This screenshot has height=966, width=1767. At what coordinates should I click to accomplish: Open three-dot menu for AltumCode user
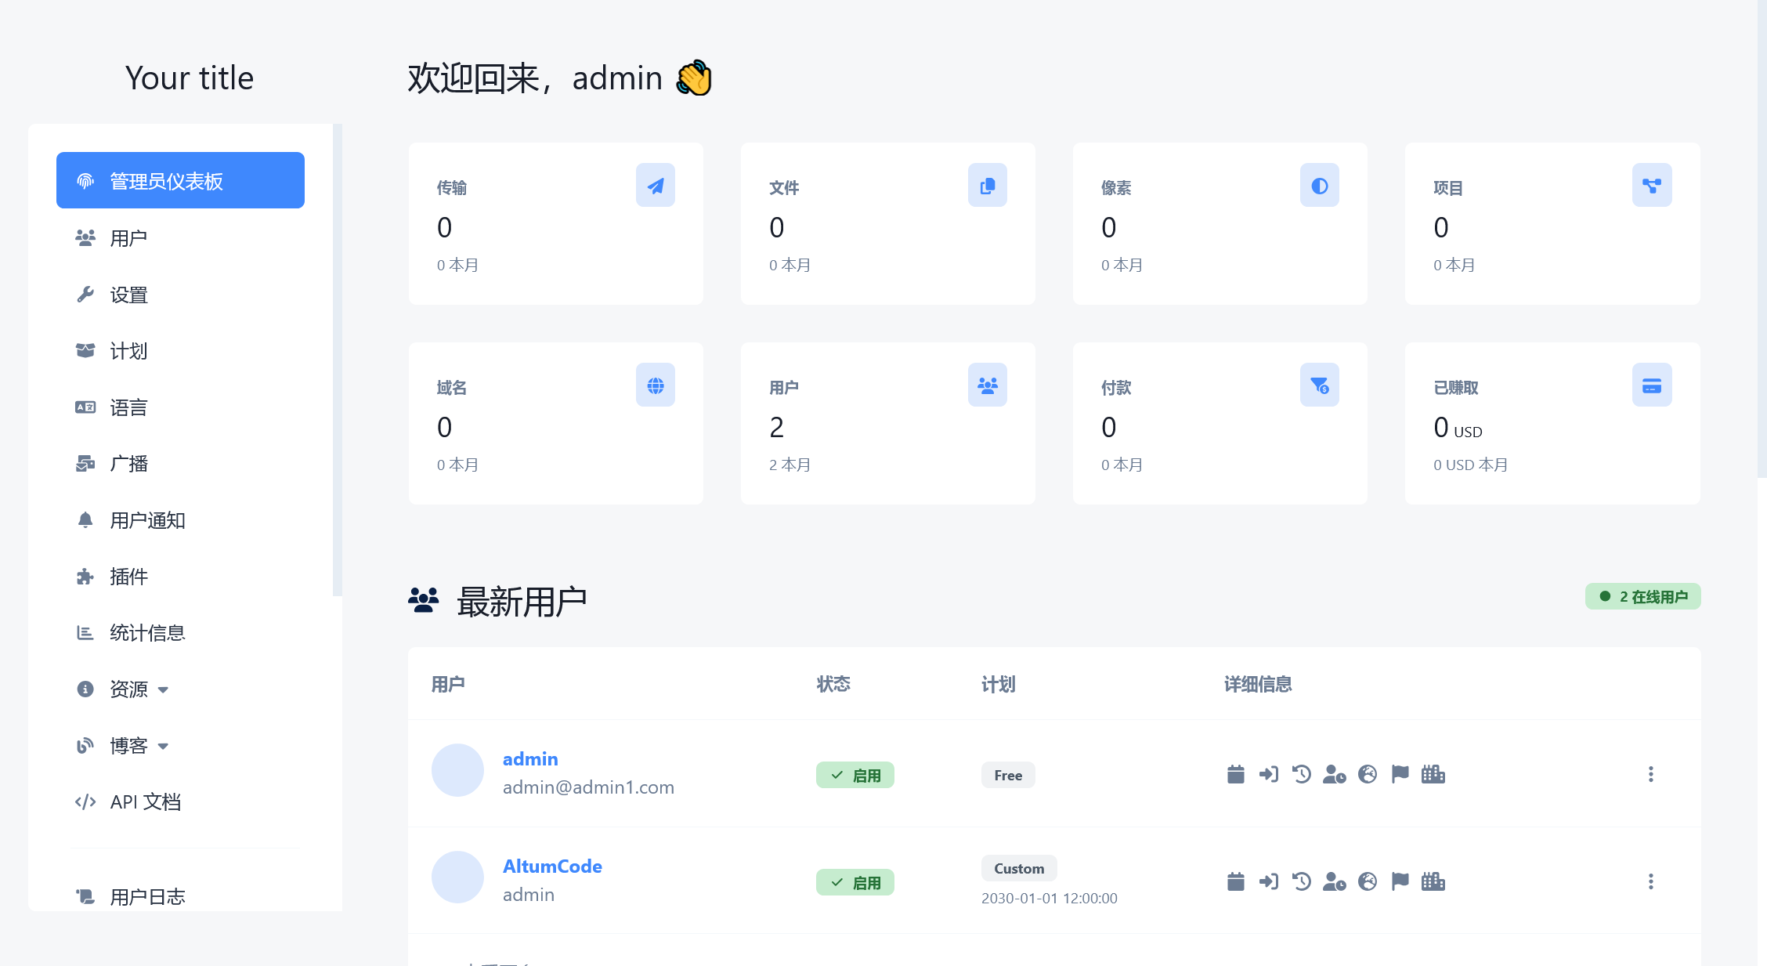pos(1650,881)
